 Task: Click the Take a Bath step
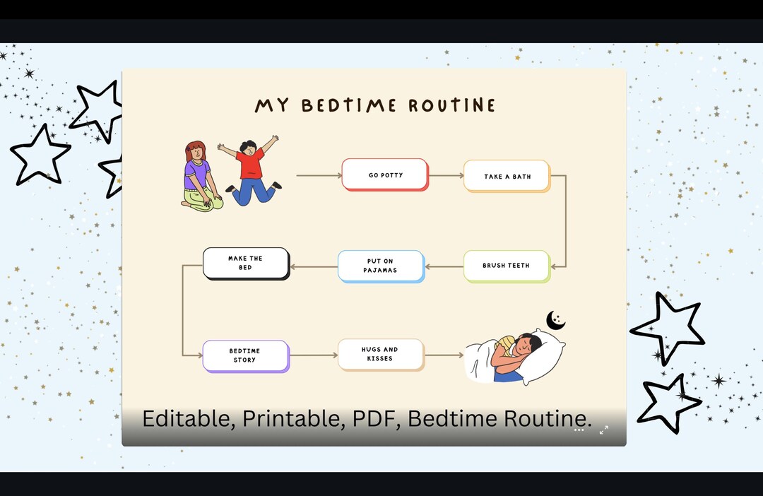(506, 175)
